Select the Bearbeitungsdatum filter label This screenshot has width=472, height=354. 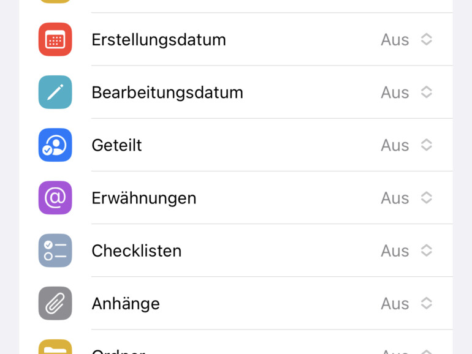(x=167, y=92)
